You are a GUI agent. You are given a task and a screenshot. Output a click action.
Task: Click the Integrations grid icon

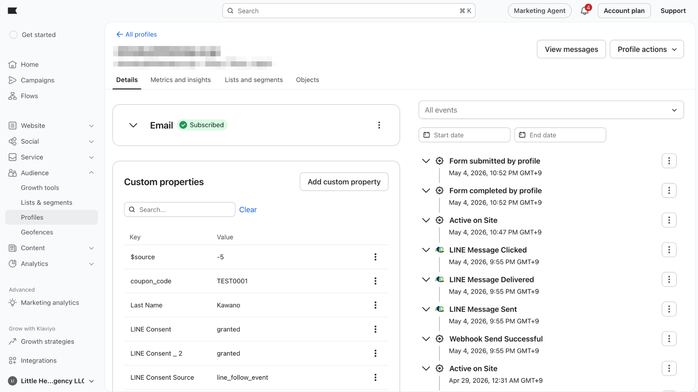click(x=12, y=360)
